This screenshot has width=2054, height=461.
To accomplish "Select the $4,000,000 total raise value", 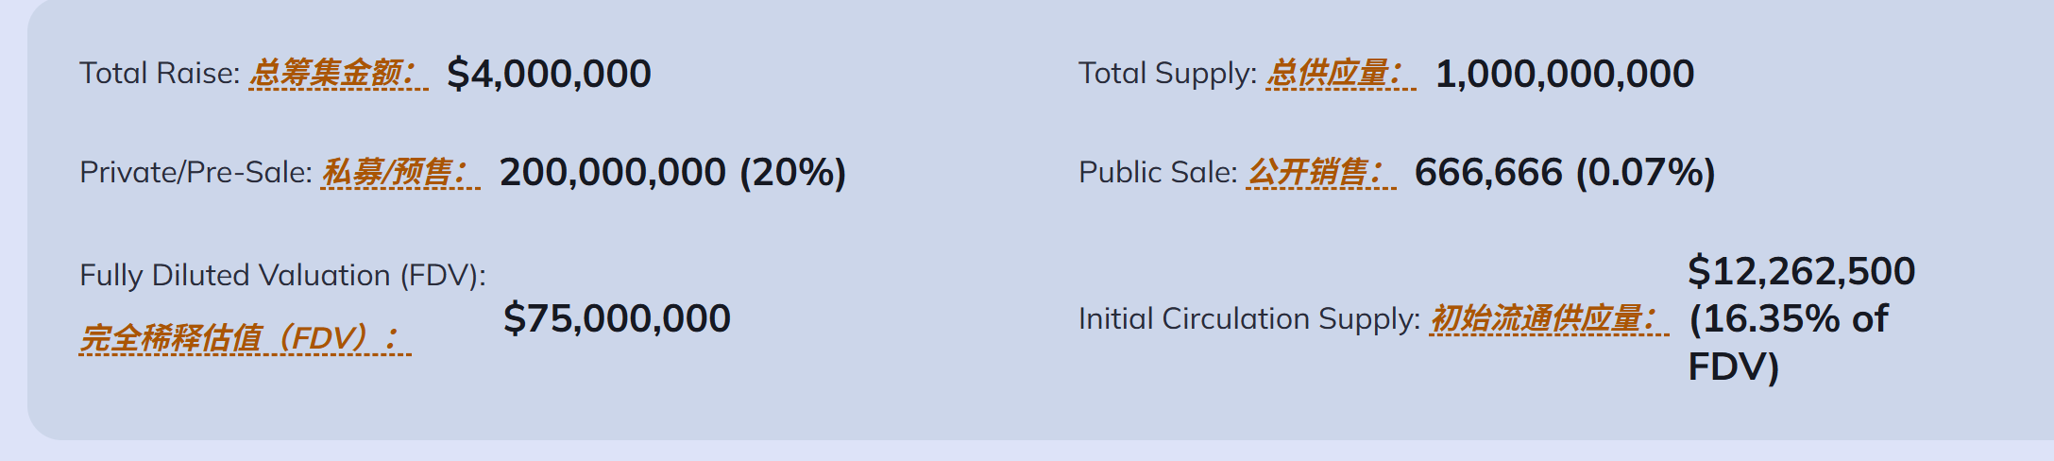I will point(549,74).
